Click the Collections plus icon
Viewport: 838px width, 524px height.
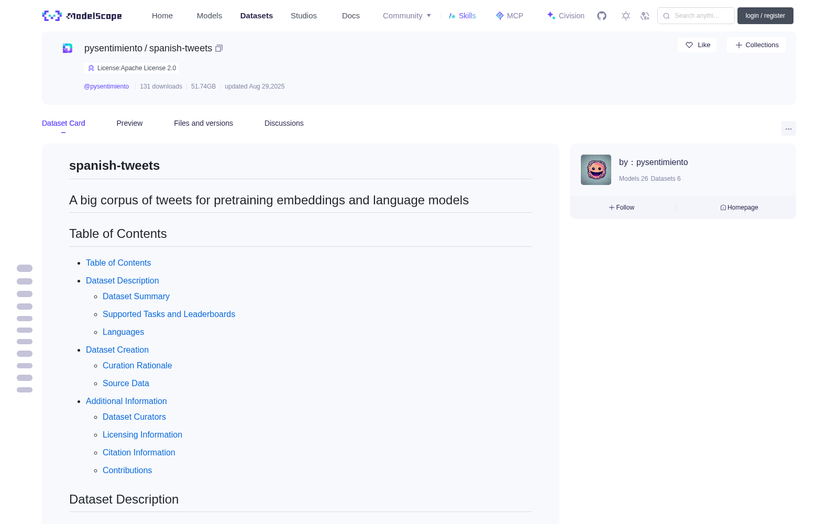tap(739, 45)
